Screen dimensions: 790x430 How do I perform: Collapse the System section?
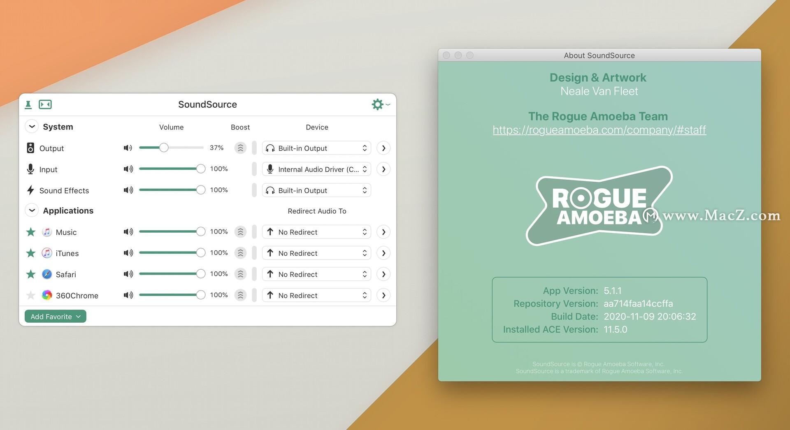point(32,127)
